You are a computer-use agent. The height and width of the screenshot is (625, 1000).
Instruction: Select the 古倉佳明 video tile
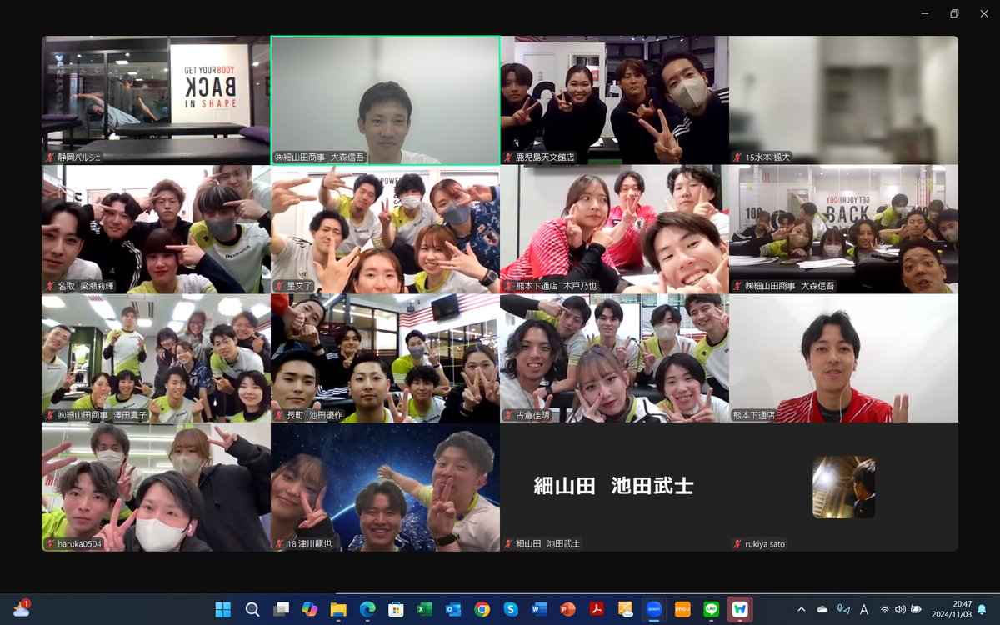pyautogui.click(x=614, y=358)
